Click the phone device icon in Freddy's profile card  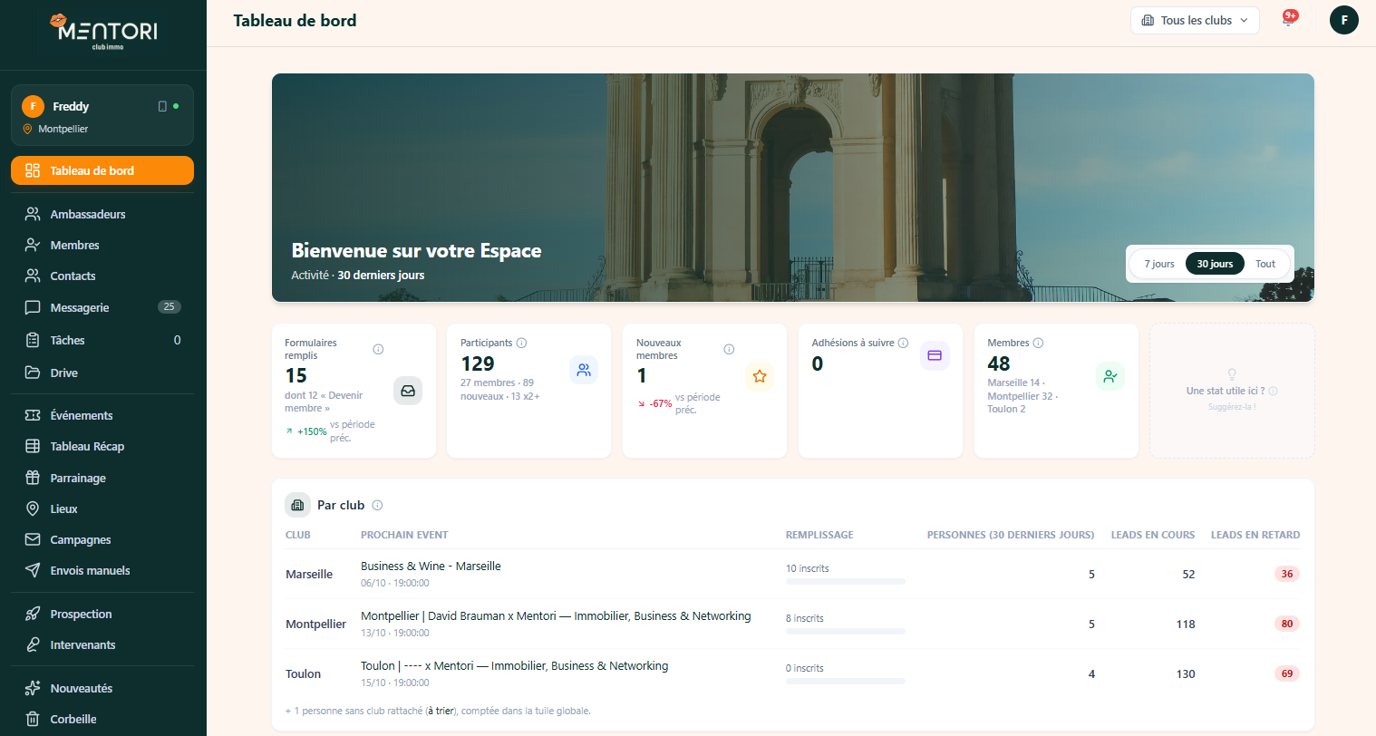162,106
